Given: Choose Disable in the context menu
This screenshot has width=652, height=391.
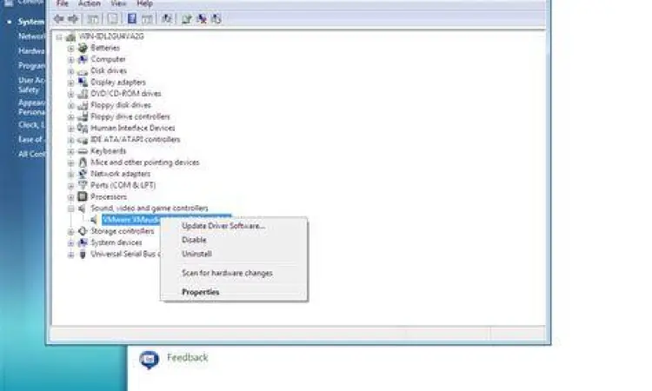Looking at the screenshot, I should pos(194,240).
